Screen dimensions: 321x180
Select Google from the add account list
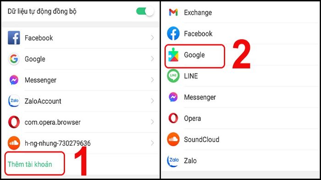(241, 55)
